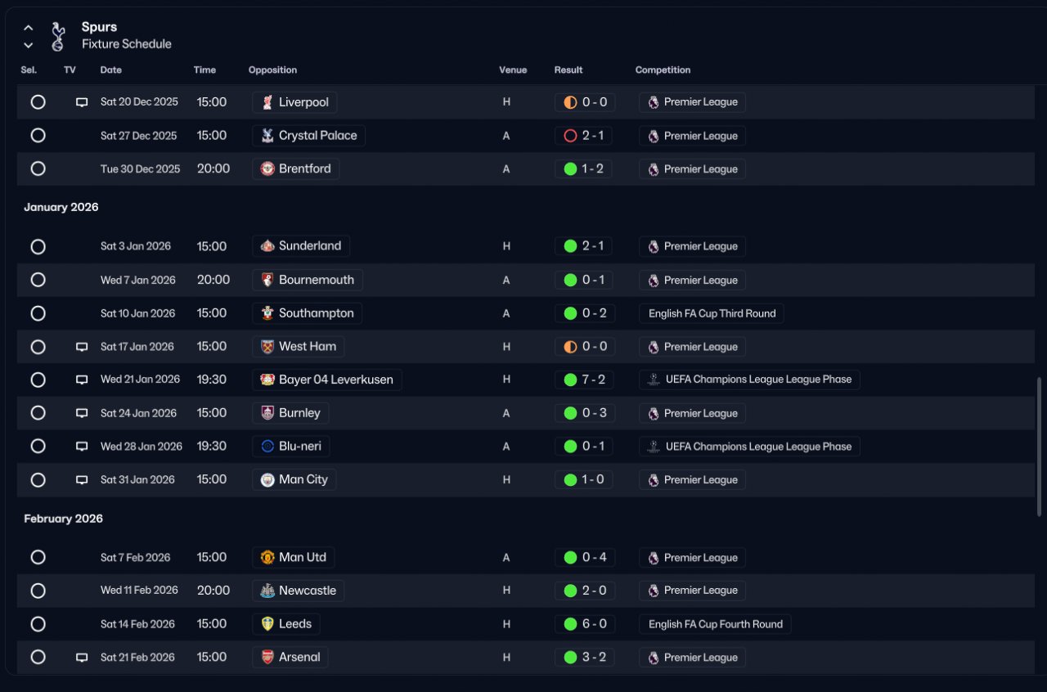Click the TV icon for the Arsenal match

coord(82,658)
